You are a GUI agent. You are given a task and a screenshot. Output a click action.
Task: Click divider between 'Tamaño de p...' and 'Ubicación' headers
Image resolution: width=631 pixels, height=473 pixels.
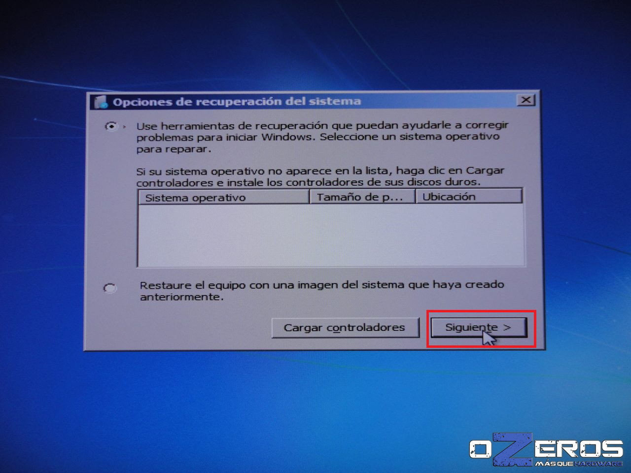click(x=415, y=197)
